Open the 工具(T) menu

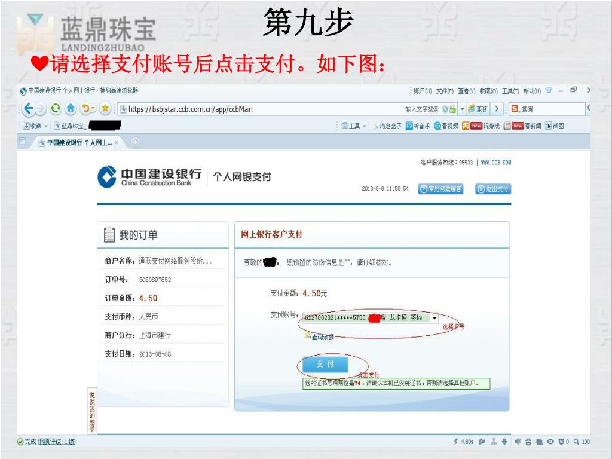pos(510,91)
